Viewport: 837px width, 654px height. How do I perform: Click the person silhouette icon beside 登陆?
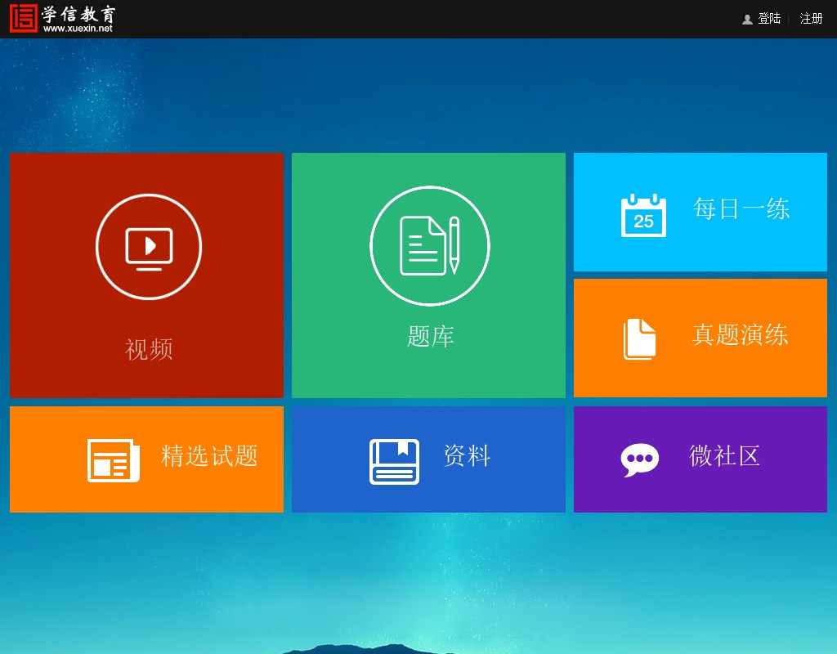coord(747,19)
